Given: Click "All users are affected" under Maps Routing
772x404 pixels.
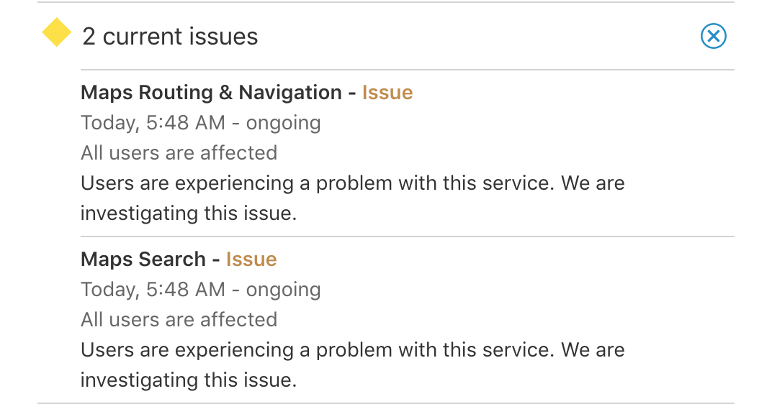Looking at the screenshot, I should point(179,153).
